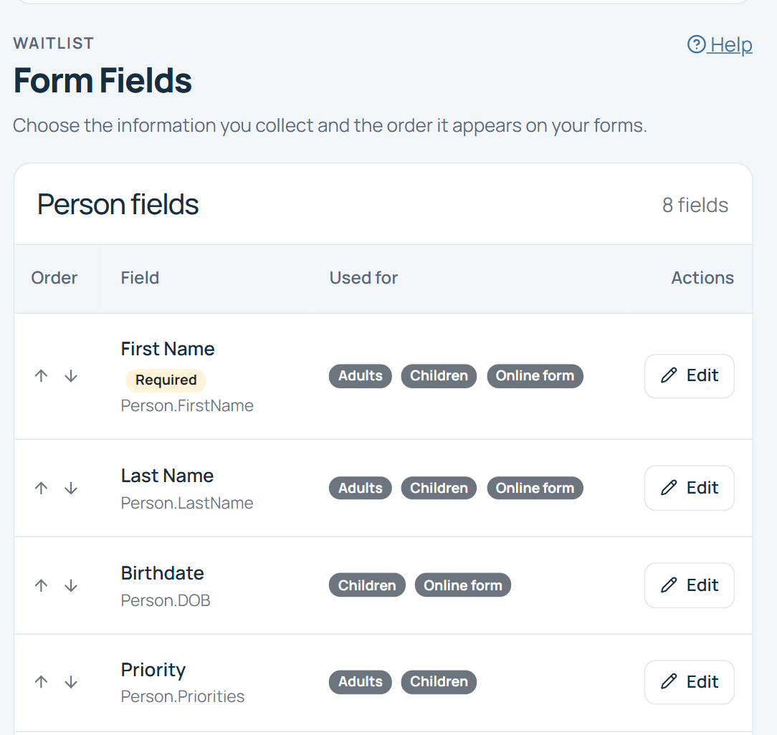Open the Help link
The image size is (777, 735).
pos(720,44)
